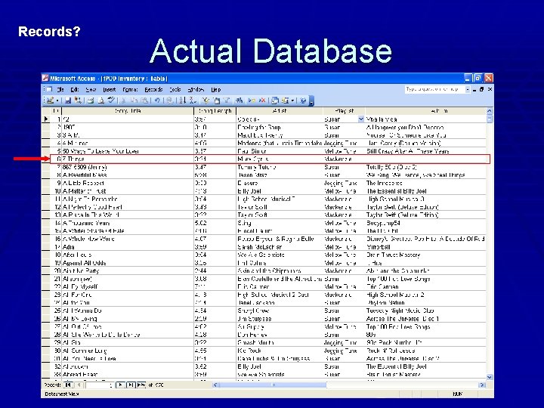Select the "Kid Rock" artist cell
Viewport: 544px width, 408px height.
click(280, 351)
